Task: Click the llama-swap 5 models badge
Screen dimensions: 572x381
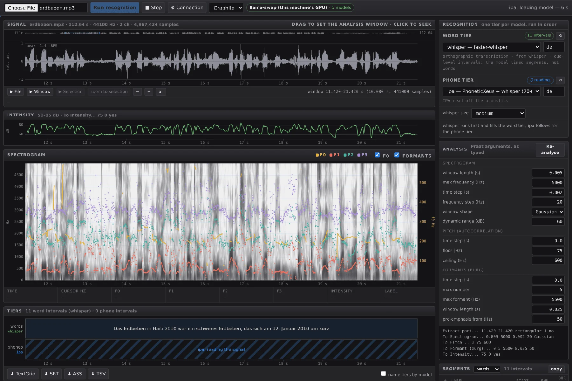Action: [300, 8]
